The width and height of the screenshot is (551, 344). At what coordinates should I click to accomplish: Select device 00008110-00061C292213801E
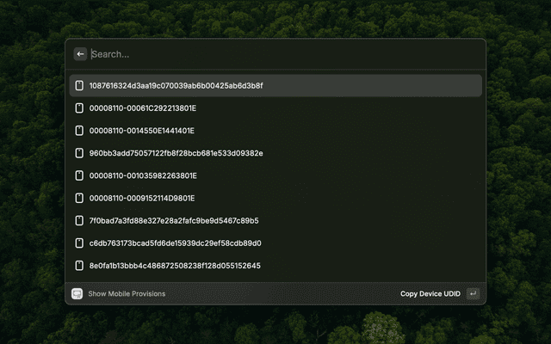tap(143, 108)
